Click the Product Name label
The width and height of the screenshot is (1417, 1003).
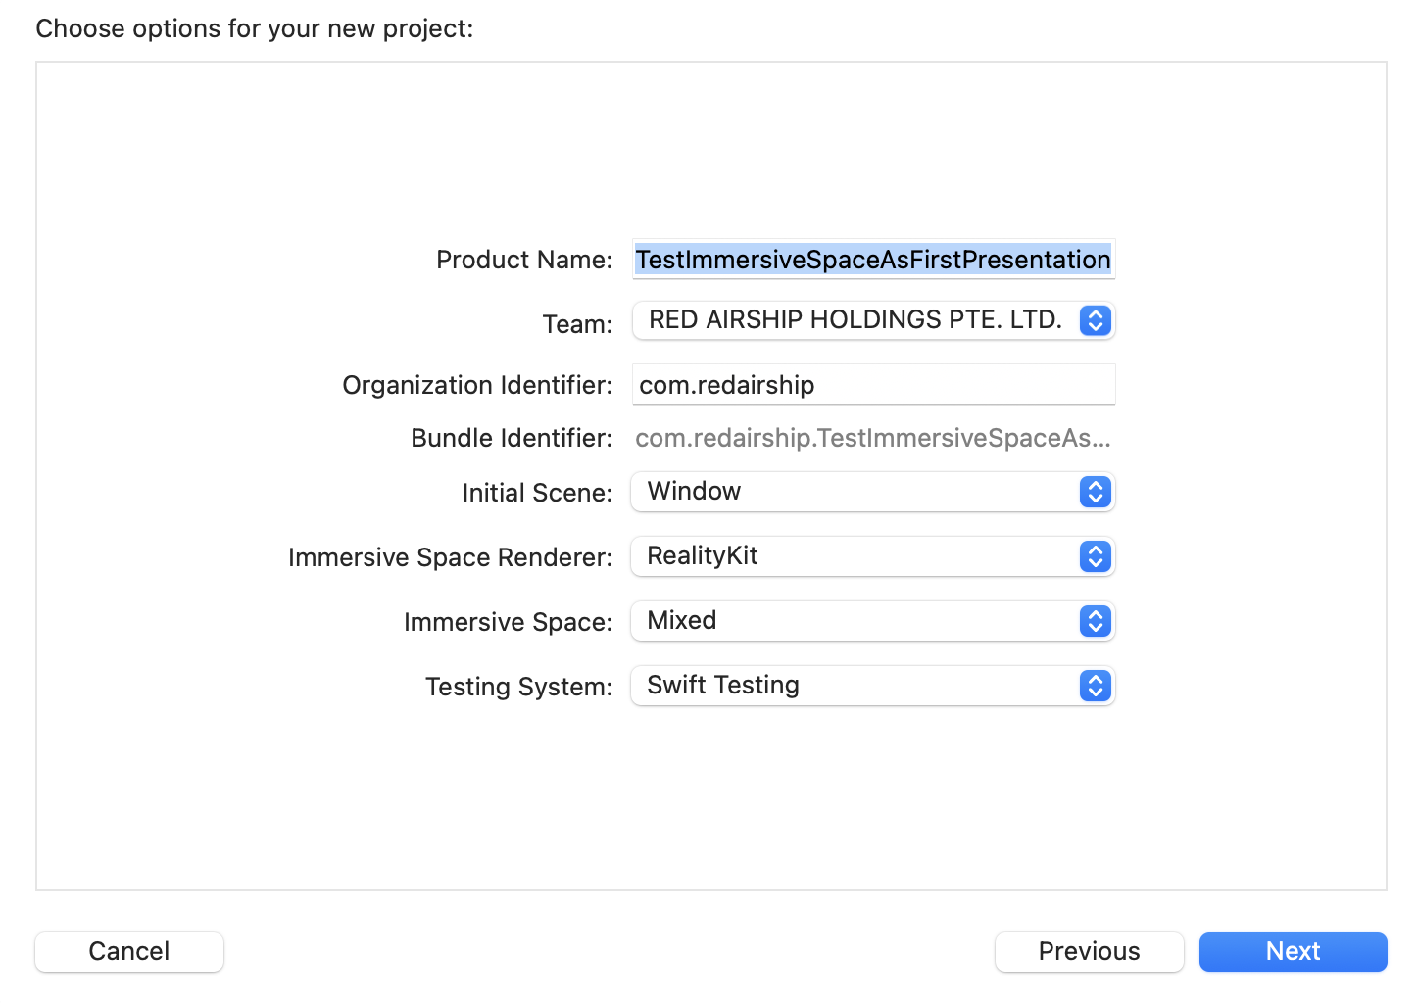coord(524,260)
